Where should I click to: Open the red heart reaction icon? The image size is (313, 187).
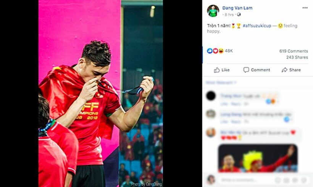[x=215, y=51]
